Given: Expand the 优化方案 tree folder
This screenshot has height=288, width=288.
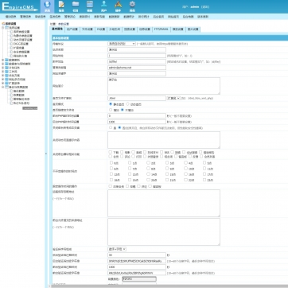Looking at the screenshot, I should (3, 76).
